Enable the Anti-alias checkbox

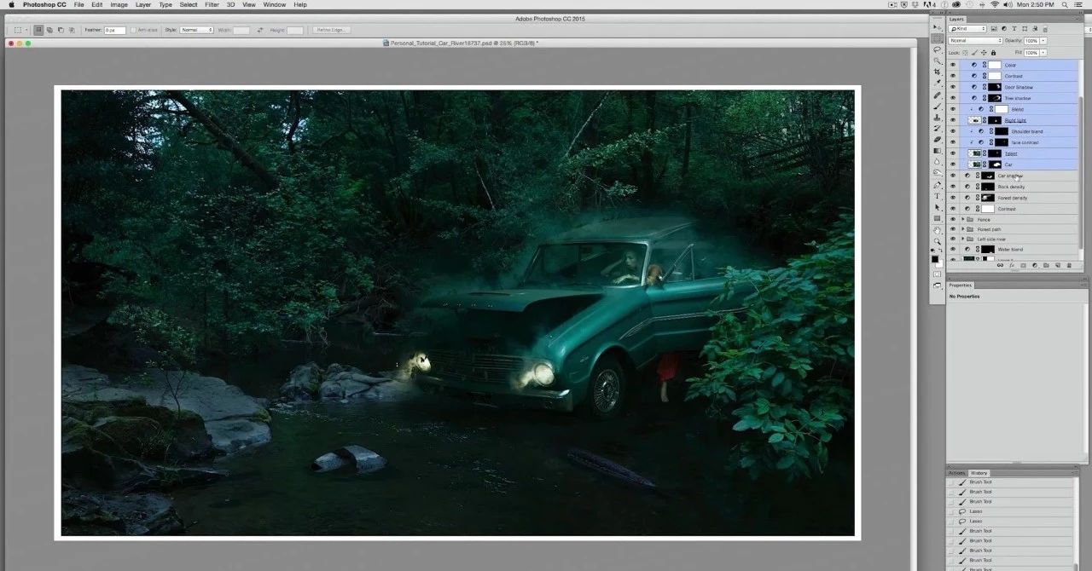click(x=131, y=30)
